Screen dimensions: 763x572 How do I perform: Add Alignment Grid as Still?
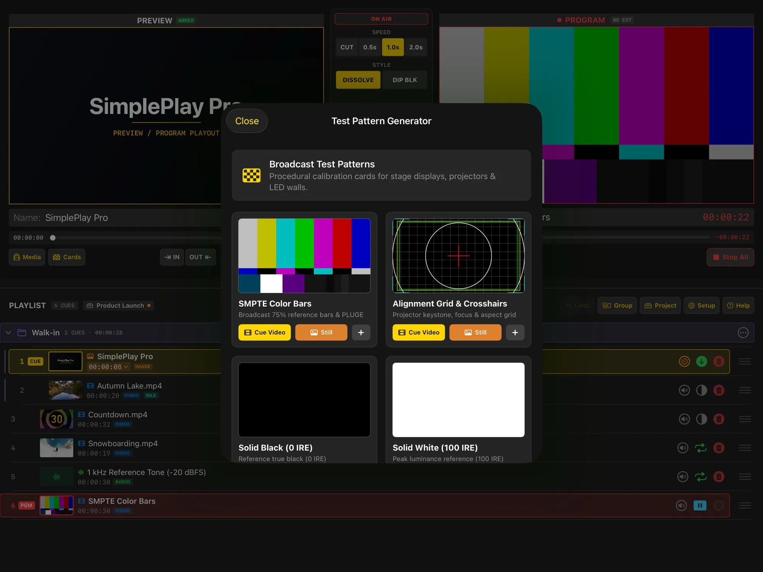[475, 332]
